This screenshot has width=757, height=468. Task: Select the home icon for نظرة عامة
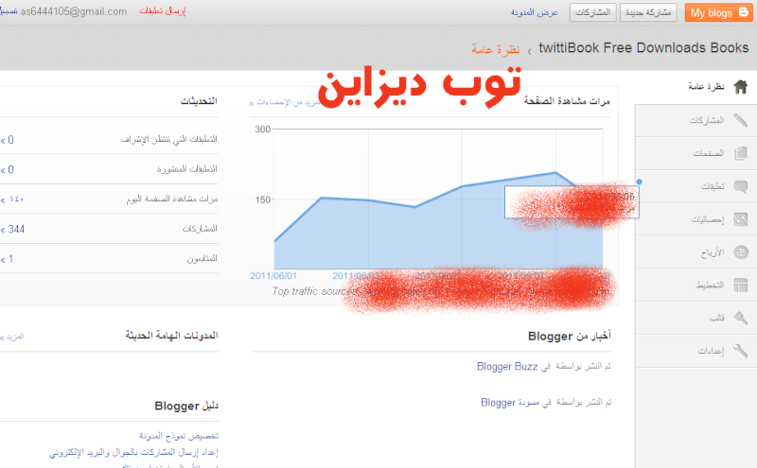pos(741,87)
